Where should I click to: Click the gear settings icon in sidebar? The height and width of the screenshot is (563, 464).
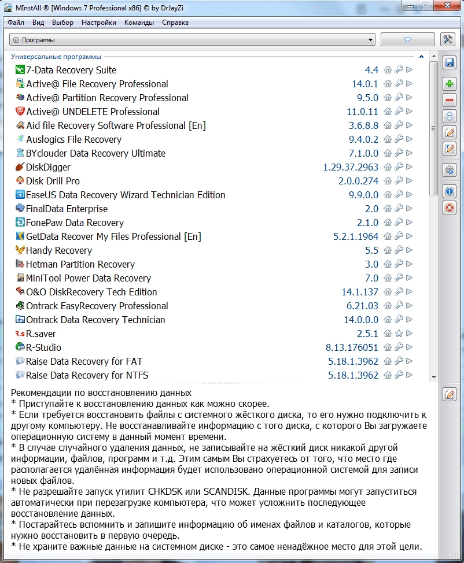pos(450,170)
